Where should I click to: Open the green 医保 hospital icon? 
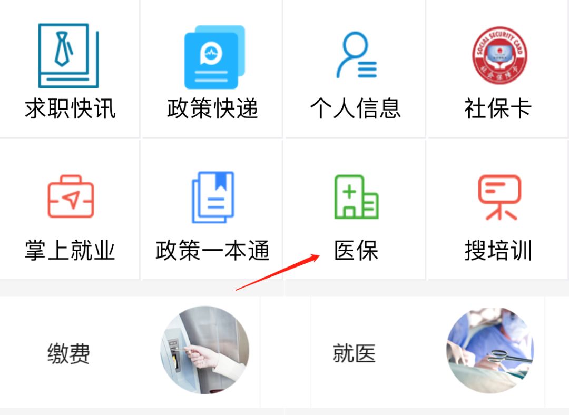coord(356,196)
